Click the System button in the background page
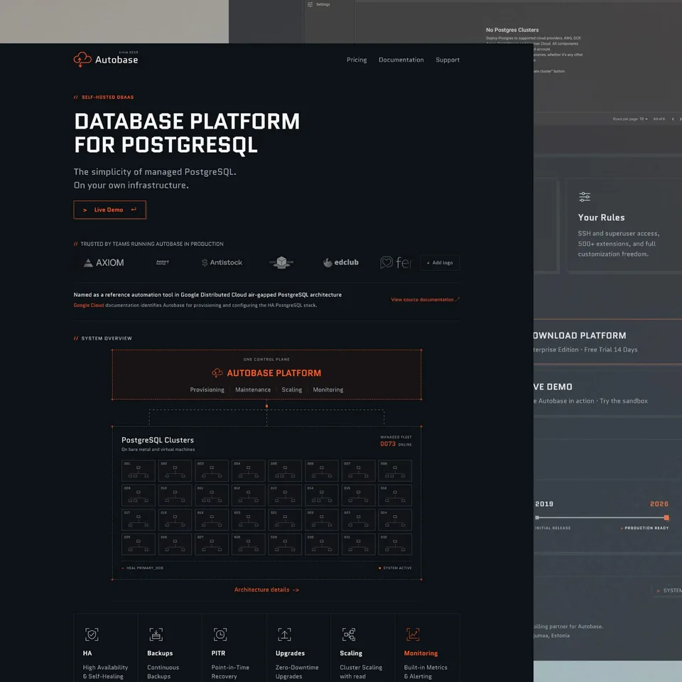The width and height of the screenshot is (682, 682). [x=668, y=590]
